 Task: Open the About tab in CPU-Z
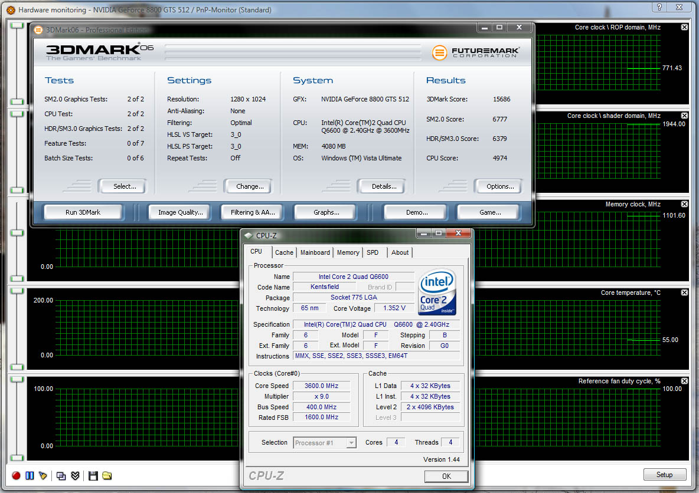tap(400, 252)
